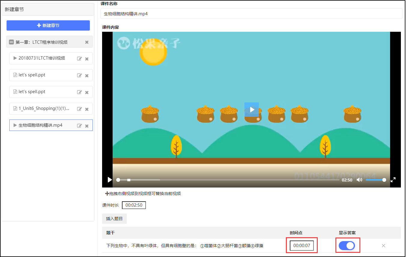Select the 生物细胞结构精讲.mp4 list item
406x257 pixels.
51,125
